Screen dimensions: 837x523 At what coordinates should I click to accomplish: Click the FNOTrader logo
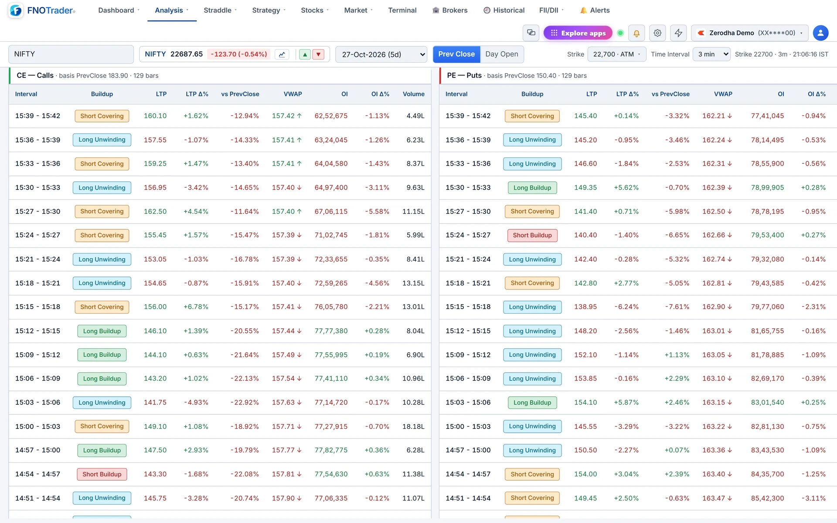coord(42,10)
